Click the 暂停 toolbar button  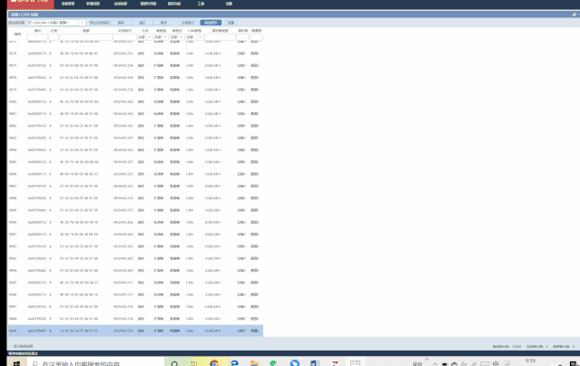[x=163, y=23]
